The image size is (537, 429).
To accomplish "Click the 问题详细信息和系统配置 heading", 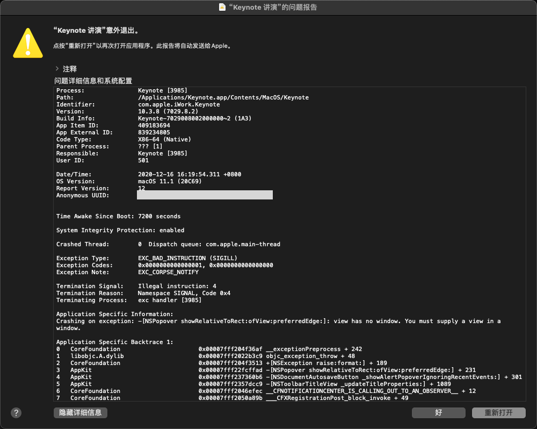I will (x=93, y=81).
